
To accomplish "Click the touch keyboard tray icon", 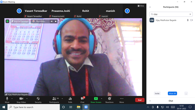I will coord(173,107).
